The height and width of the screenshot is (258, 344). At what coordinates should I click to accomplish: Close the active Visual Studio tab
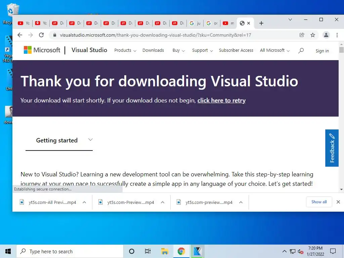point(249,23)
